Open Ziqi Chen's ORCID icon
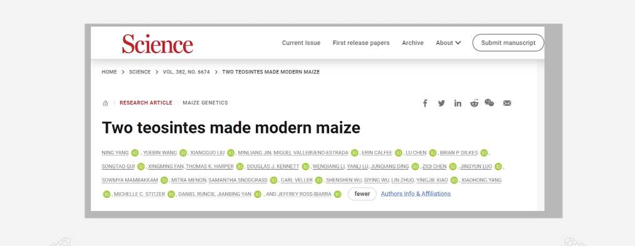The image size is (635, 246). tap(453, 167)
